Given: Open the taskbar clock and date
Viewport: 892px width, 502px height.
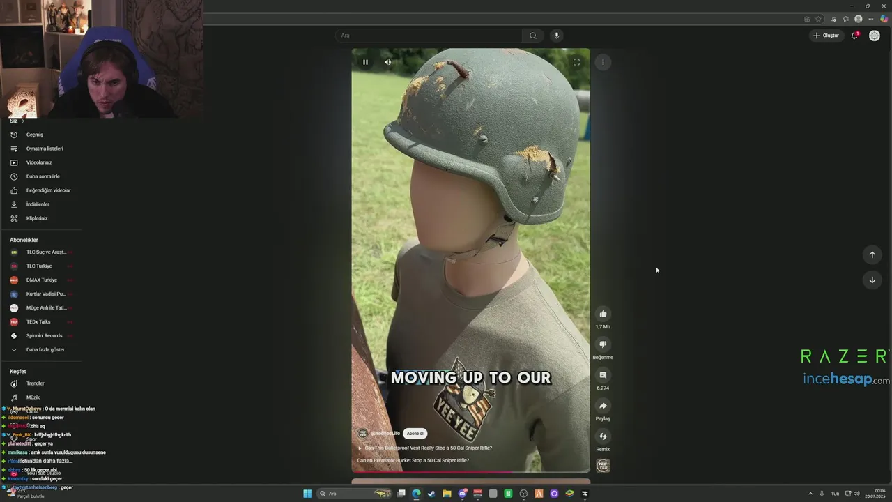Looking at the screenshot, I should coord(875,494).
